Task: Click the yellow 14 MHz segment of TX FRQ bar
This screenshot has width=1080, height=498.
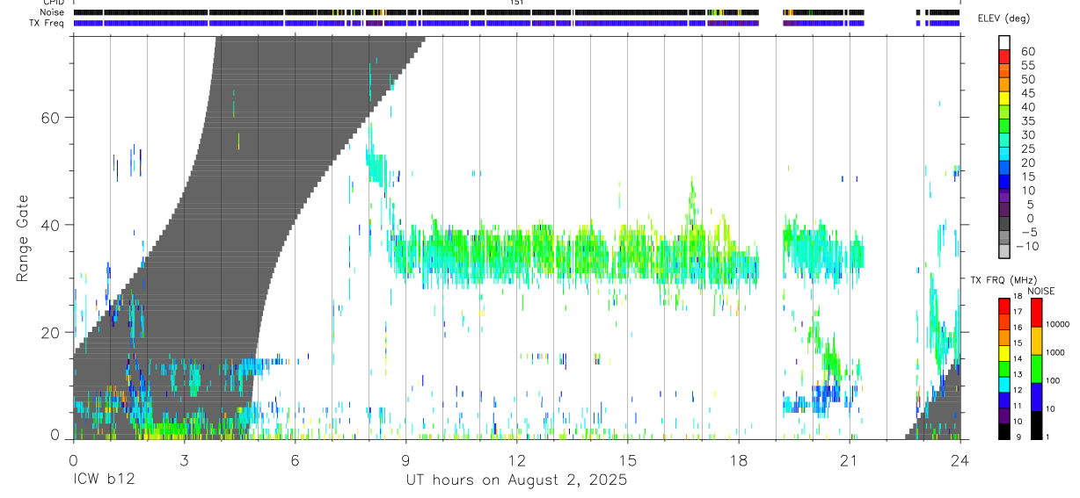Action: [1004, 353]
